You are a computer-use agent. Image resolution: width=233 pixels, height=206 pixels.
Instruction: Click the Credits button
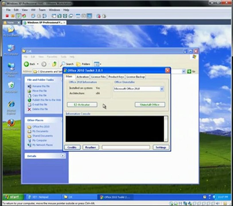coord(72,147)
